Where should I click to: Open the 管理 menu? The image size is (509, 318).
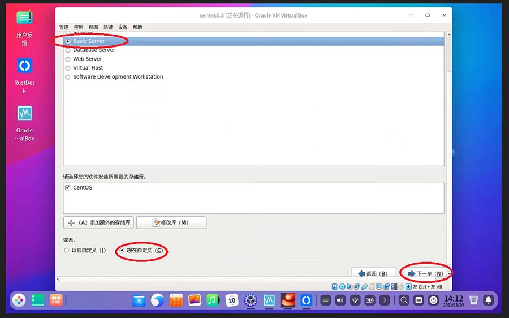64,27
